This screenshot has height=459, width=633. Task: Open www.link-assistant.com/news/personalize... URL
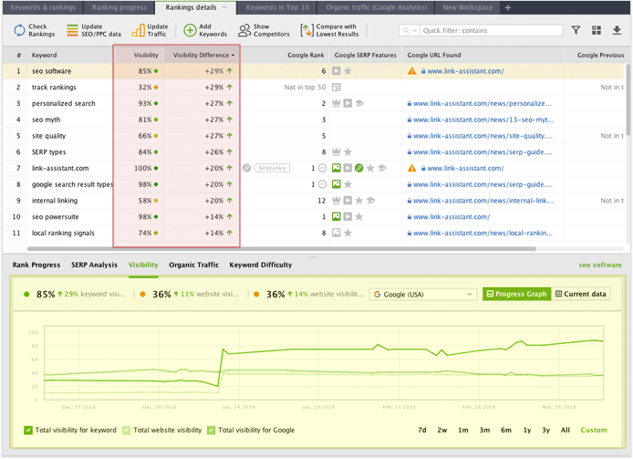(x=482, y=103)
